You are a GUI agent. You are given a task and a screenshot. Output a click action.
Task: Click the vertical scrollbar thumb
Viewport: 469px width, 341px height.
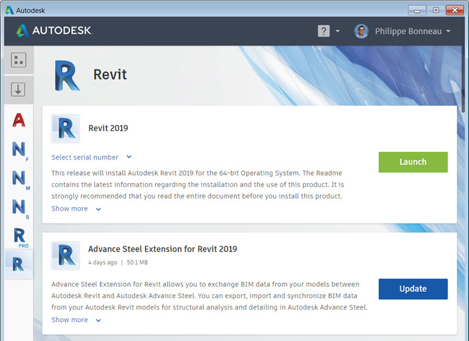463,79
